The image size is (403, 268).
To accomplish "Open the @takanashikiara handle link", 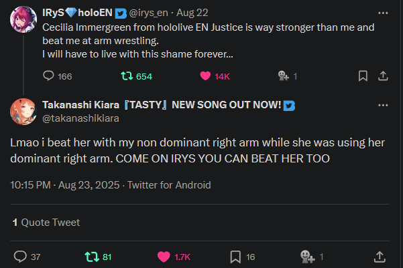I will [x=80, y=118].
